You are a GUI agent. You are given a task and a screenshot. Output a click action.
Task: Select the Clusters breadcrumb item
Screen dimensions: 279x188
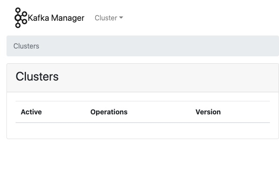pyautogui.click(x=26, y=46)
